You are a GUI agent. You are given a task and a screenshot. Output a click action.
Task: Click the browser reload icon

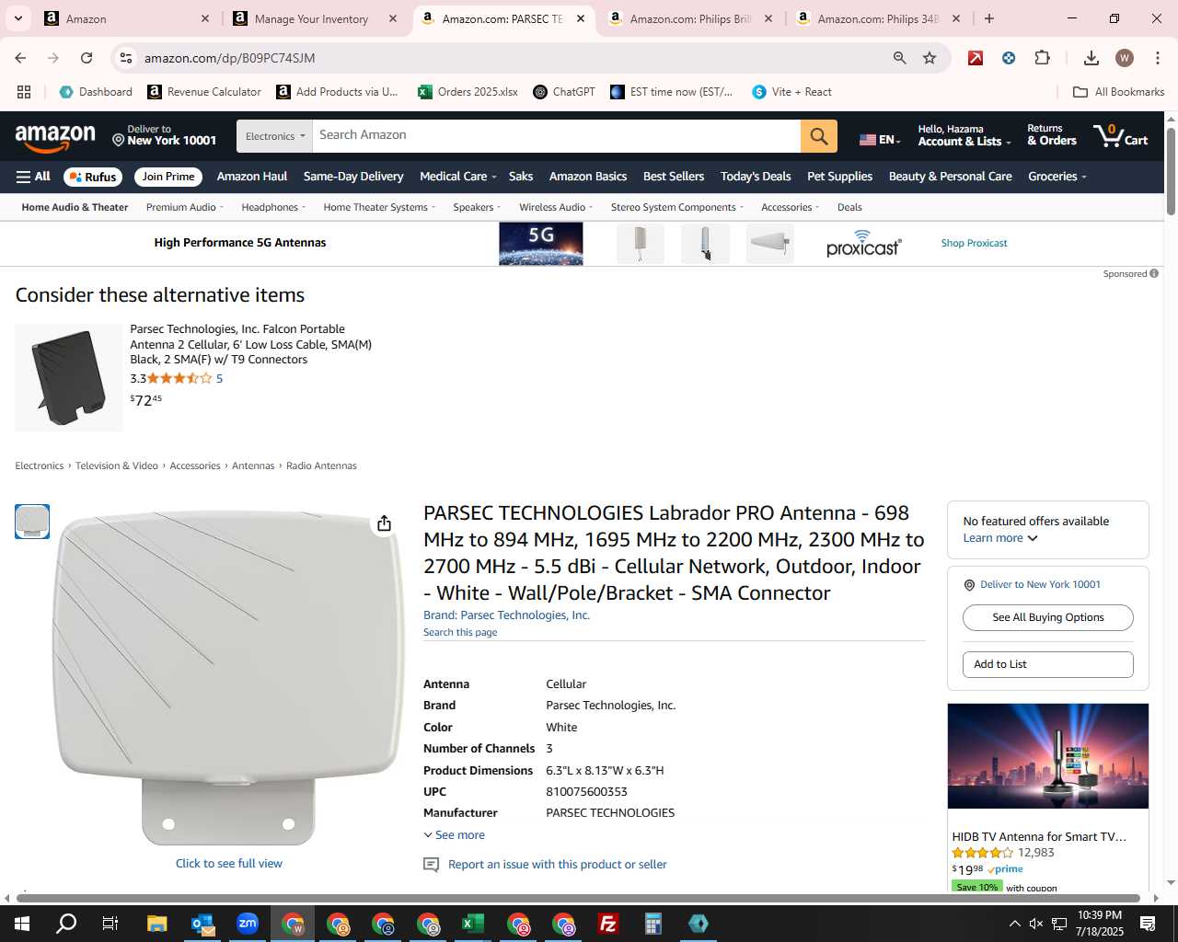pyautogui.click(x=87, y=58)
